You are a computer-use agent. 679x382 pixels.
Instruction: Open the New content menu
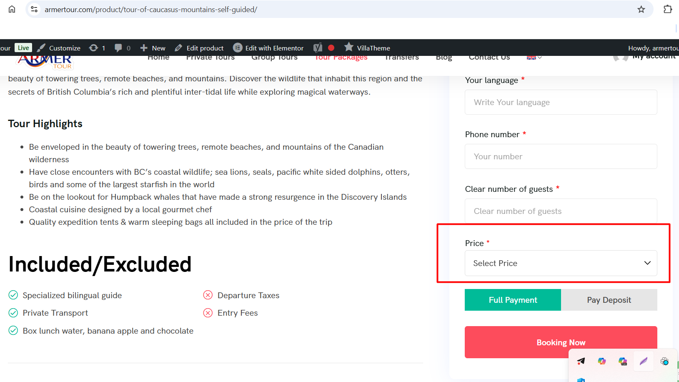[153, 48]
